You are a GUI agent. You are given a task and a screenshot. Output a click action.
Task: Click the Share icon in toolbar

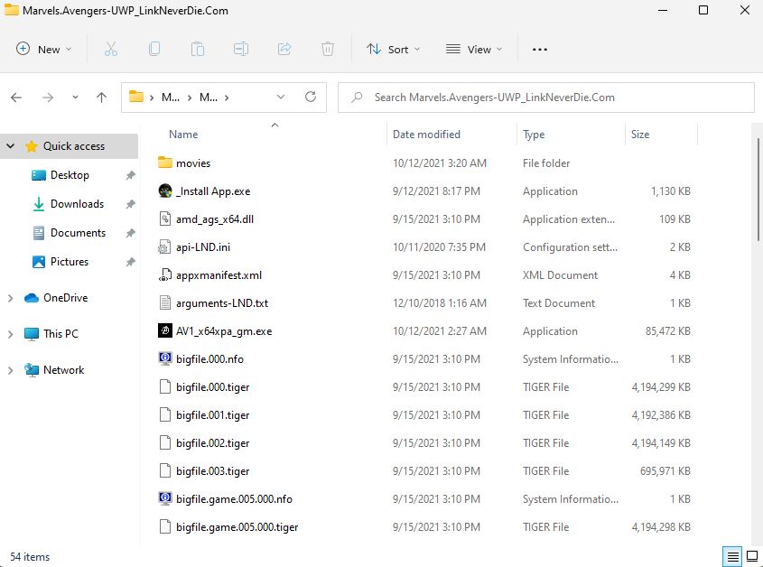pos(284,49)
